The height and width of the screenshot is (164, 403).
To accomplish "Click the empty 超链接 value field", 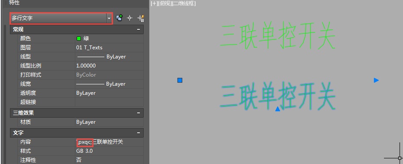I will [x=109, y=102].
